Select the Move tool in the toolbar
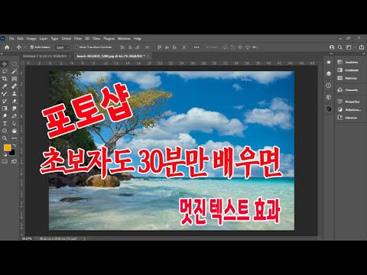This screenshot has width=367, height=275. coord(5,64)
